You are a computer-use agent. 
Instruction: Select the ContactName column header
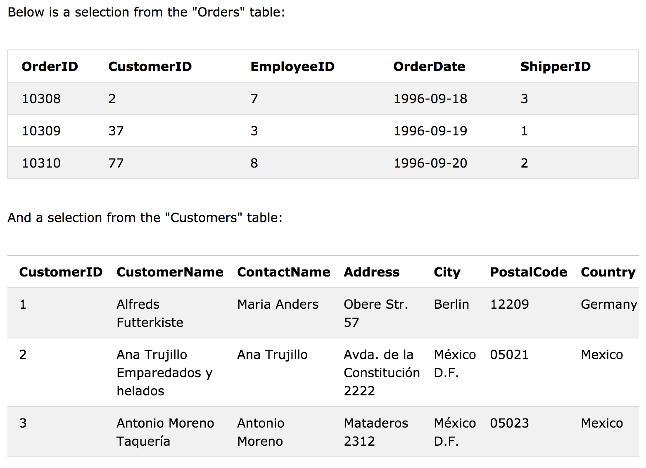coord(283,272)
